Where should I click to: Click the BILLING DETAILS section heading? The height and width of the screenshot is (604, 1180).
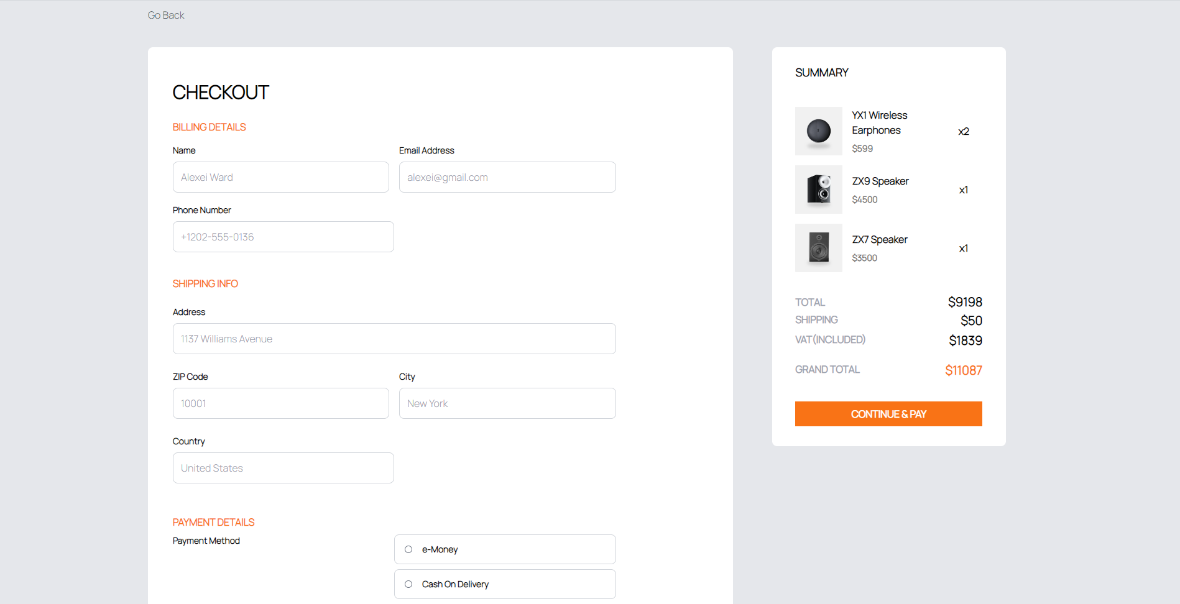coord(209,127)
